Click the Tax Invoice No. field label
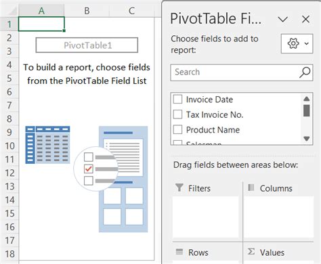This screenshot has height=264, width=321. tap(215, 114)
